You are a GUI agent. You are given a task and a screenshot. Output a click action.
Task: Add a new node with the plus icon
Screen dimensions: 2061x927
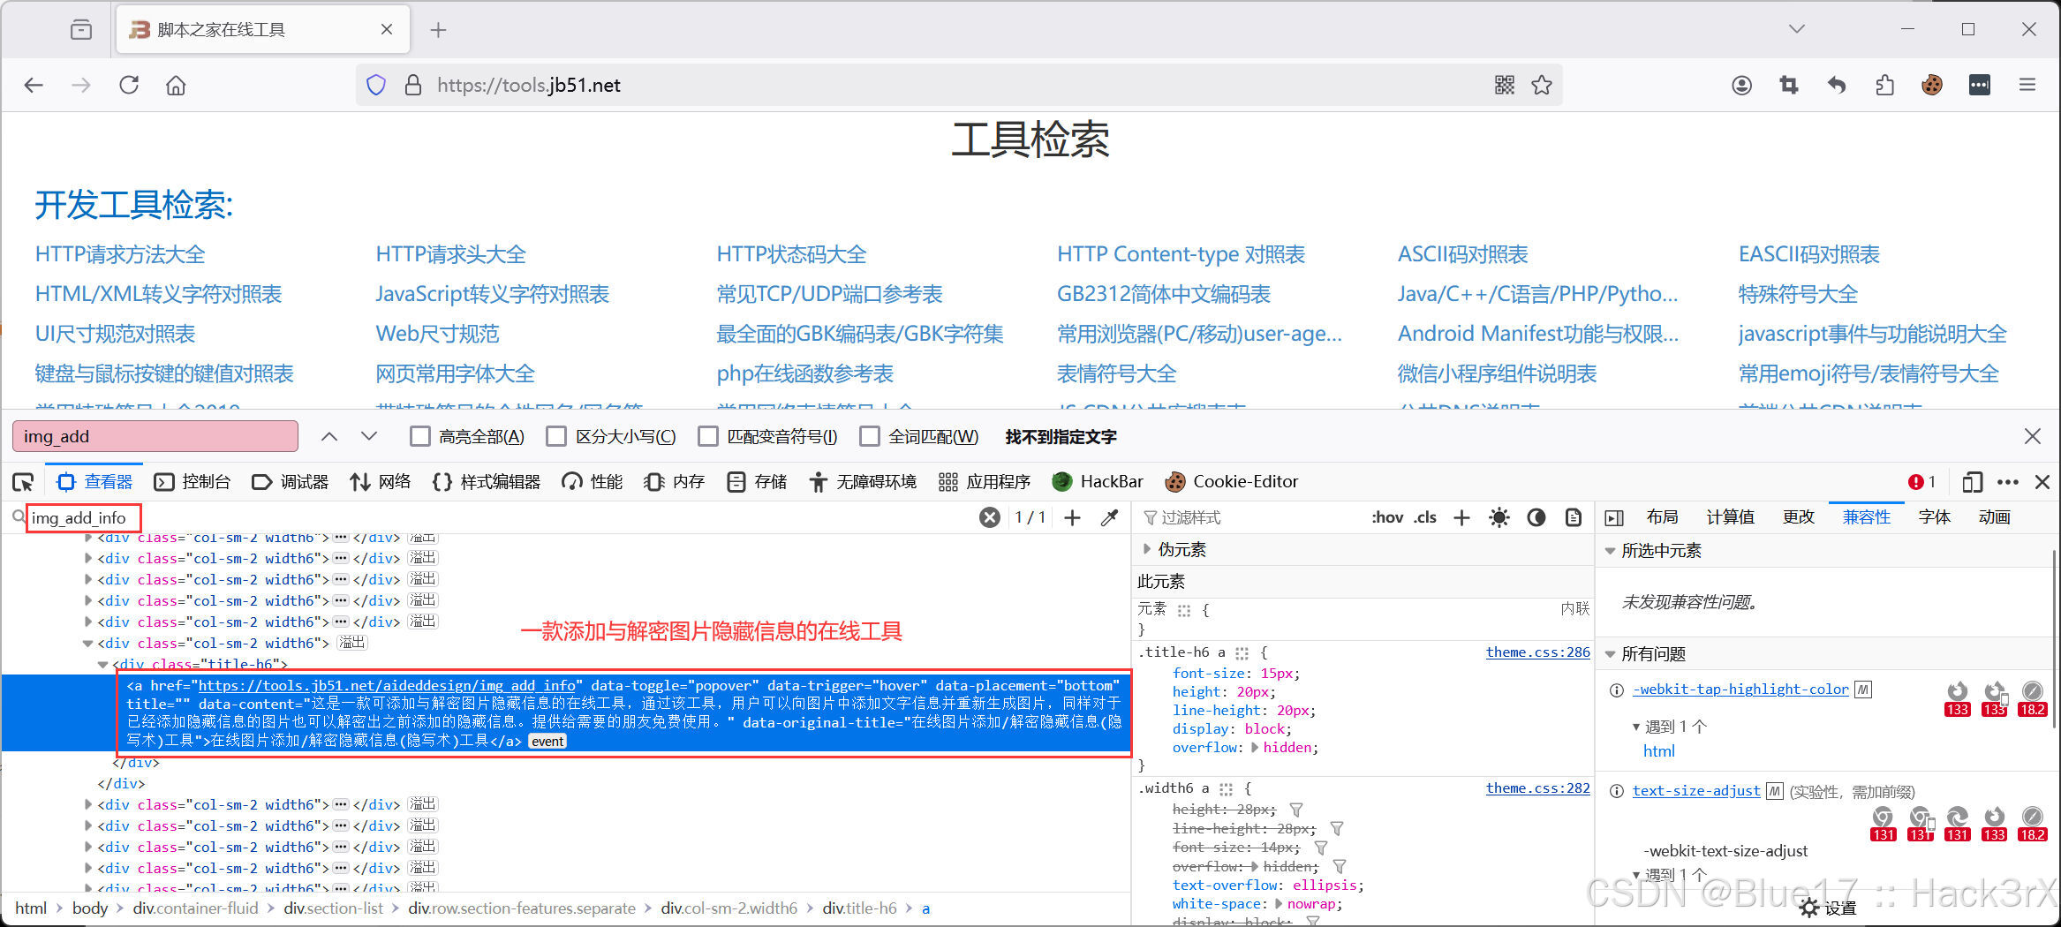(1072, 517)
